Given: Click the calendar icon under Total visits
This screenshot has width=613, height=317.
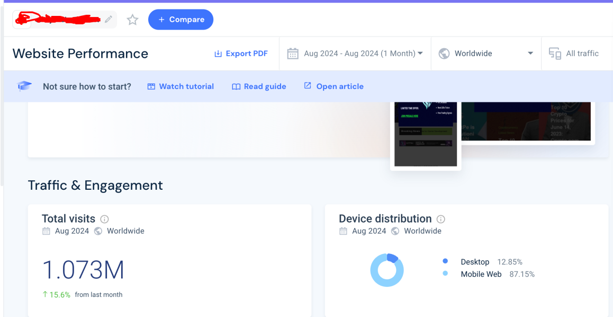Looking at the screenshot, I should (x=46, y=231).
